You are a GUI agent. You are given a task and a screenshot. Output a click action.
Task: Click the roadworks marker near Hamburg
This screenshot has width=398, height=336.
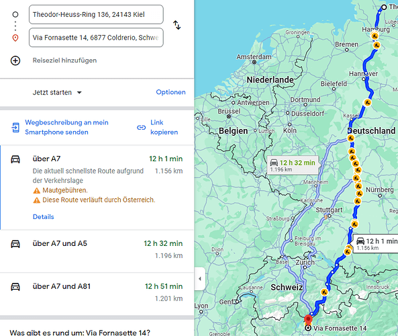(375, 36)
